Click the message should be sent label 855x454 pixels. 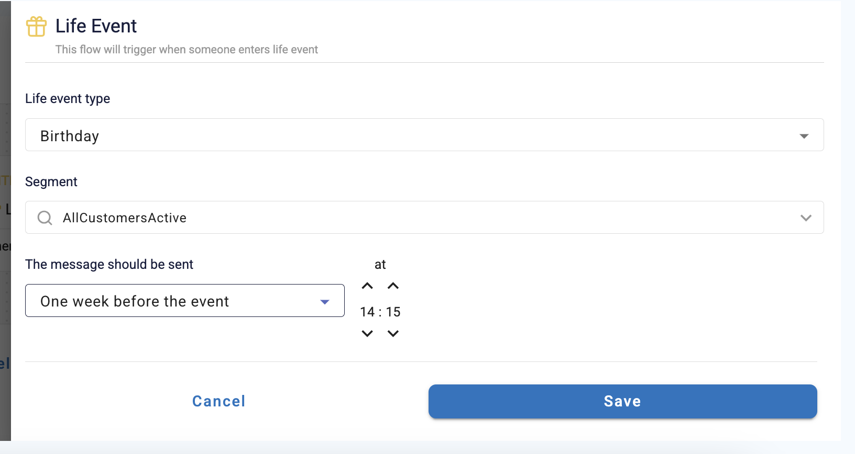pyautogui.click(x=109, y=264)
